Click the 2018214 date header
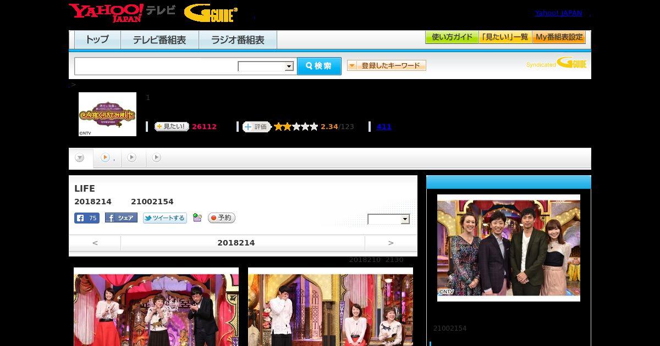The height and width of the screenshot is (346, 660). click(x=236, y=243)
